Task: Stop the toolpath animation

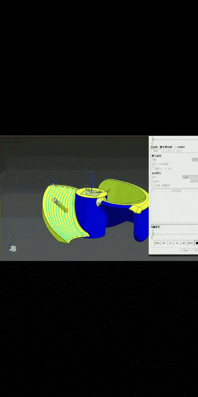Action: [196, 243]
